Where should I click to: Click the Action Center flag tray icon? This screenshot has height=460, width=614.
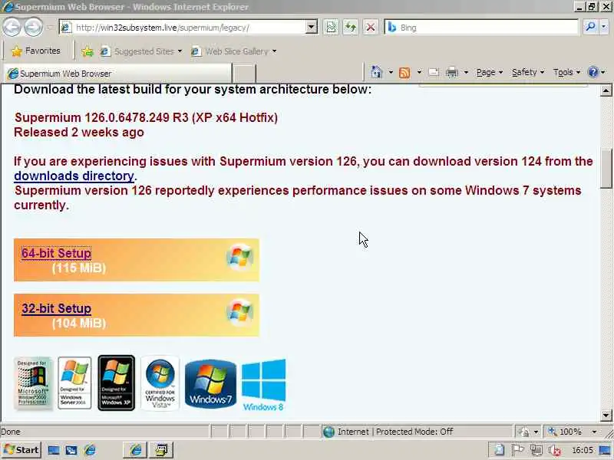(x=517, y=450)
